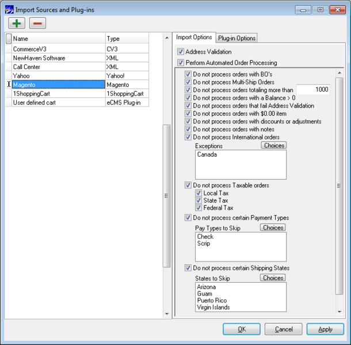Uncheck the Federal Tax checkbox
351x345 pixels.
[199, 208]
